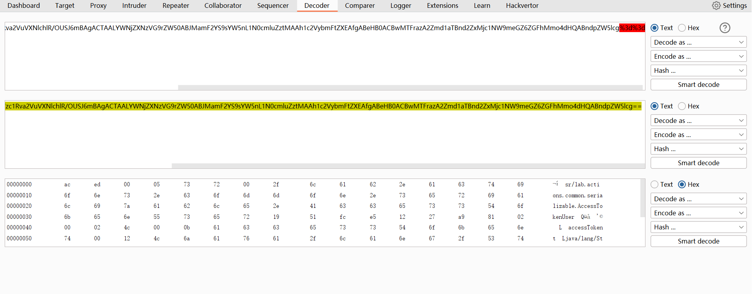Switch to the Repeater tab

click(x=175, y=5)
